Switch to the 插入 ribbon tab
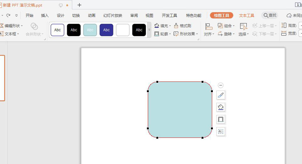The width and height of the screenshot is (302, 164). coord(45,16)
